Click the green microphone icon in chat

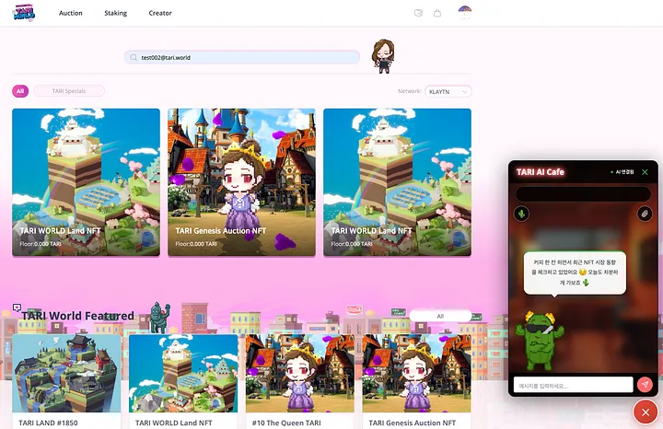point(521,214)
